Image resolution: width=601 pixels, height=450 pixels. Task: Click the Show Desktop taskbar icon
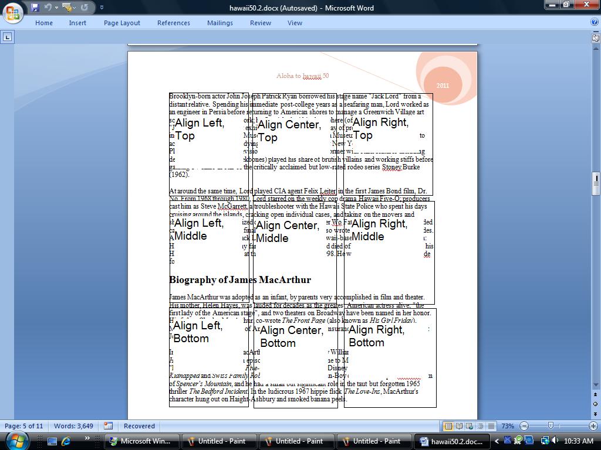52,441
